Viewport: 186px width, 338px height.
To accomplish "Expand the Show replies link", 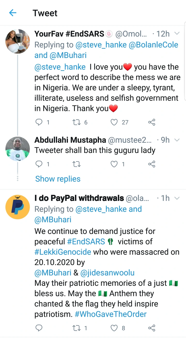I will [58, 179].
